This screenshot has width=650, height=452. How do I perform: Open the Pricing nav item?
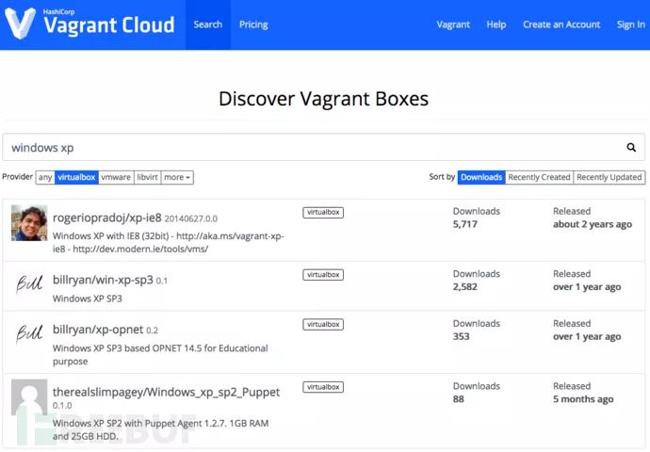coord(253,24)
